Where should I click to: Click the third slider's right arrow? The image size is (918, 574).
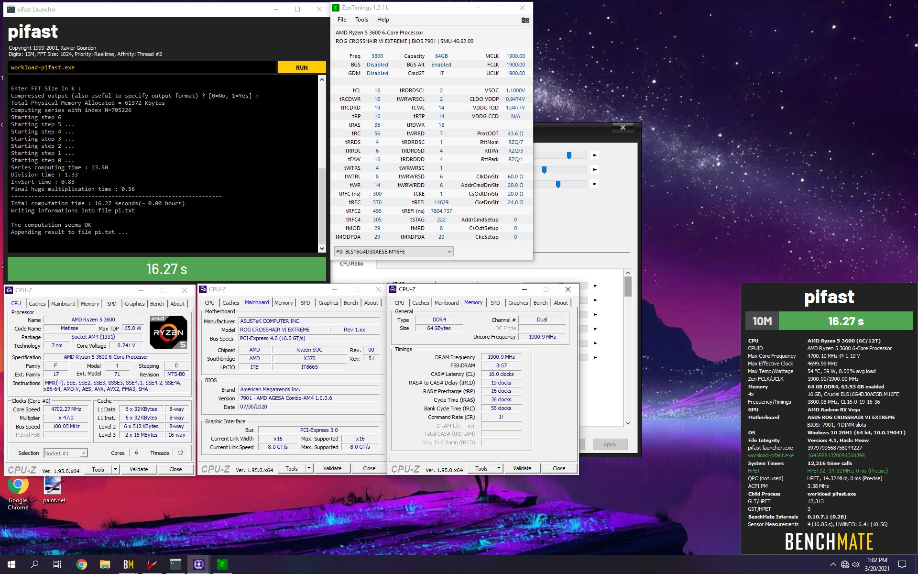coord(595,184)
